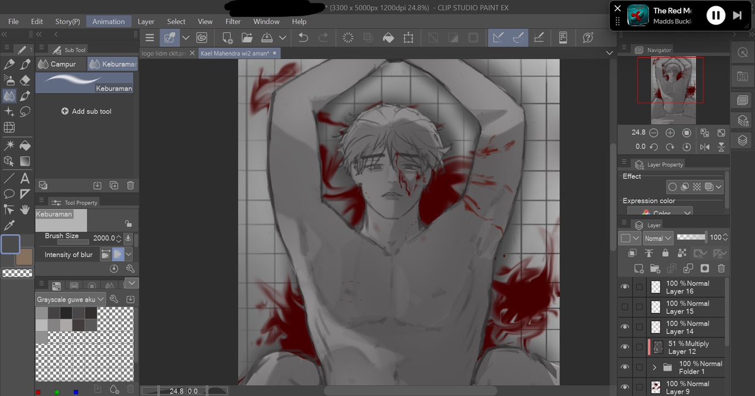This screenshot has width=755, height=396.
Task: Open the Story(P) menu
Action: [x=67, y=21]
